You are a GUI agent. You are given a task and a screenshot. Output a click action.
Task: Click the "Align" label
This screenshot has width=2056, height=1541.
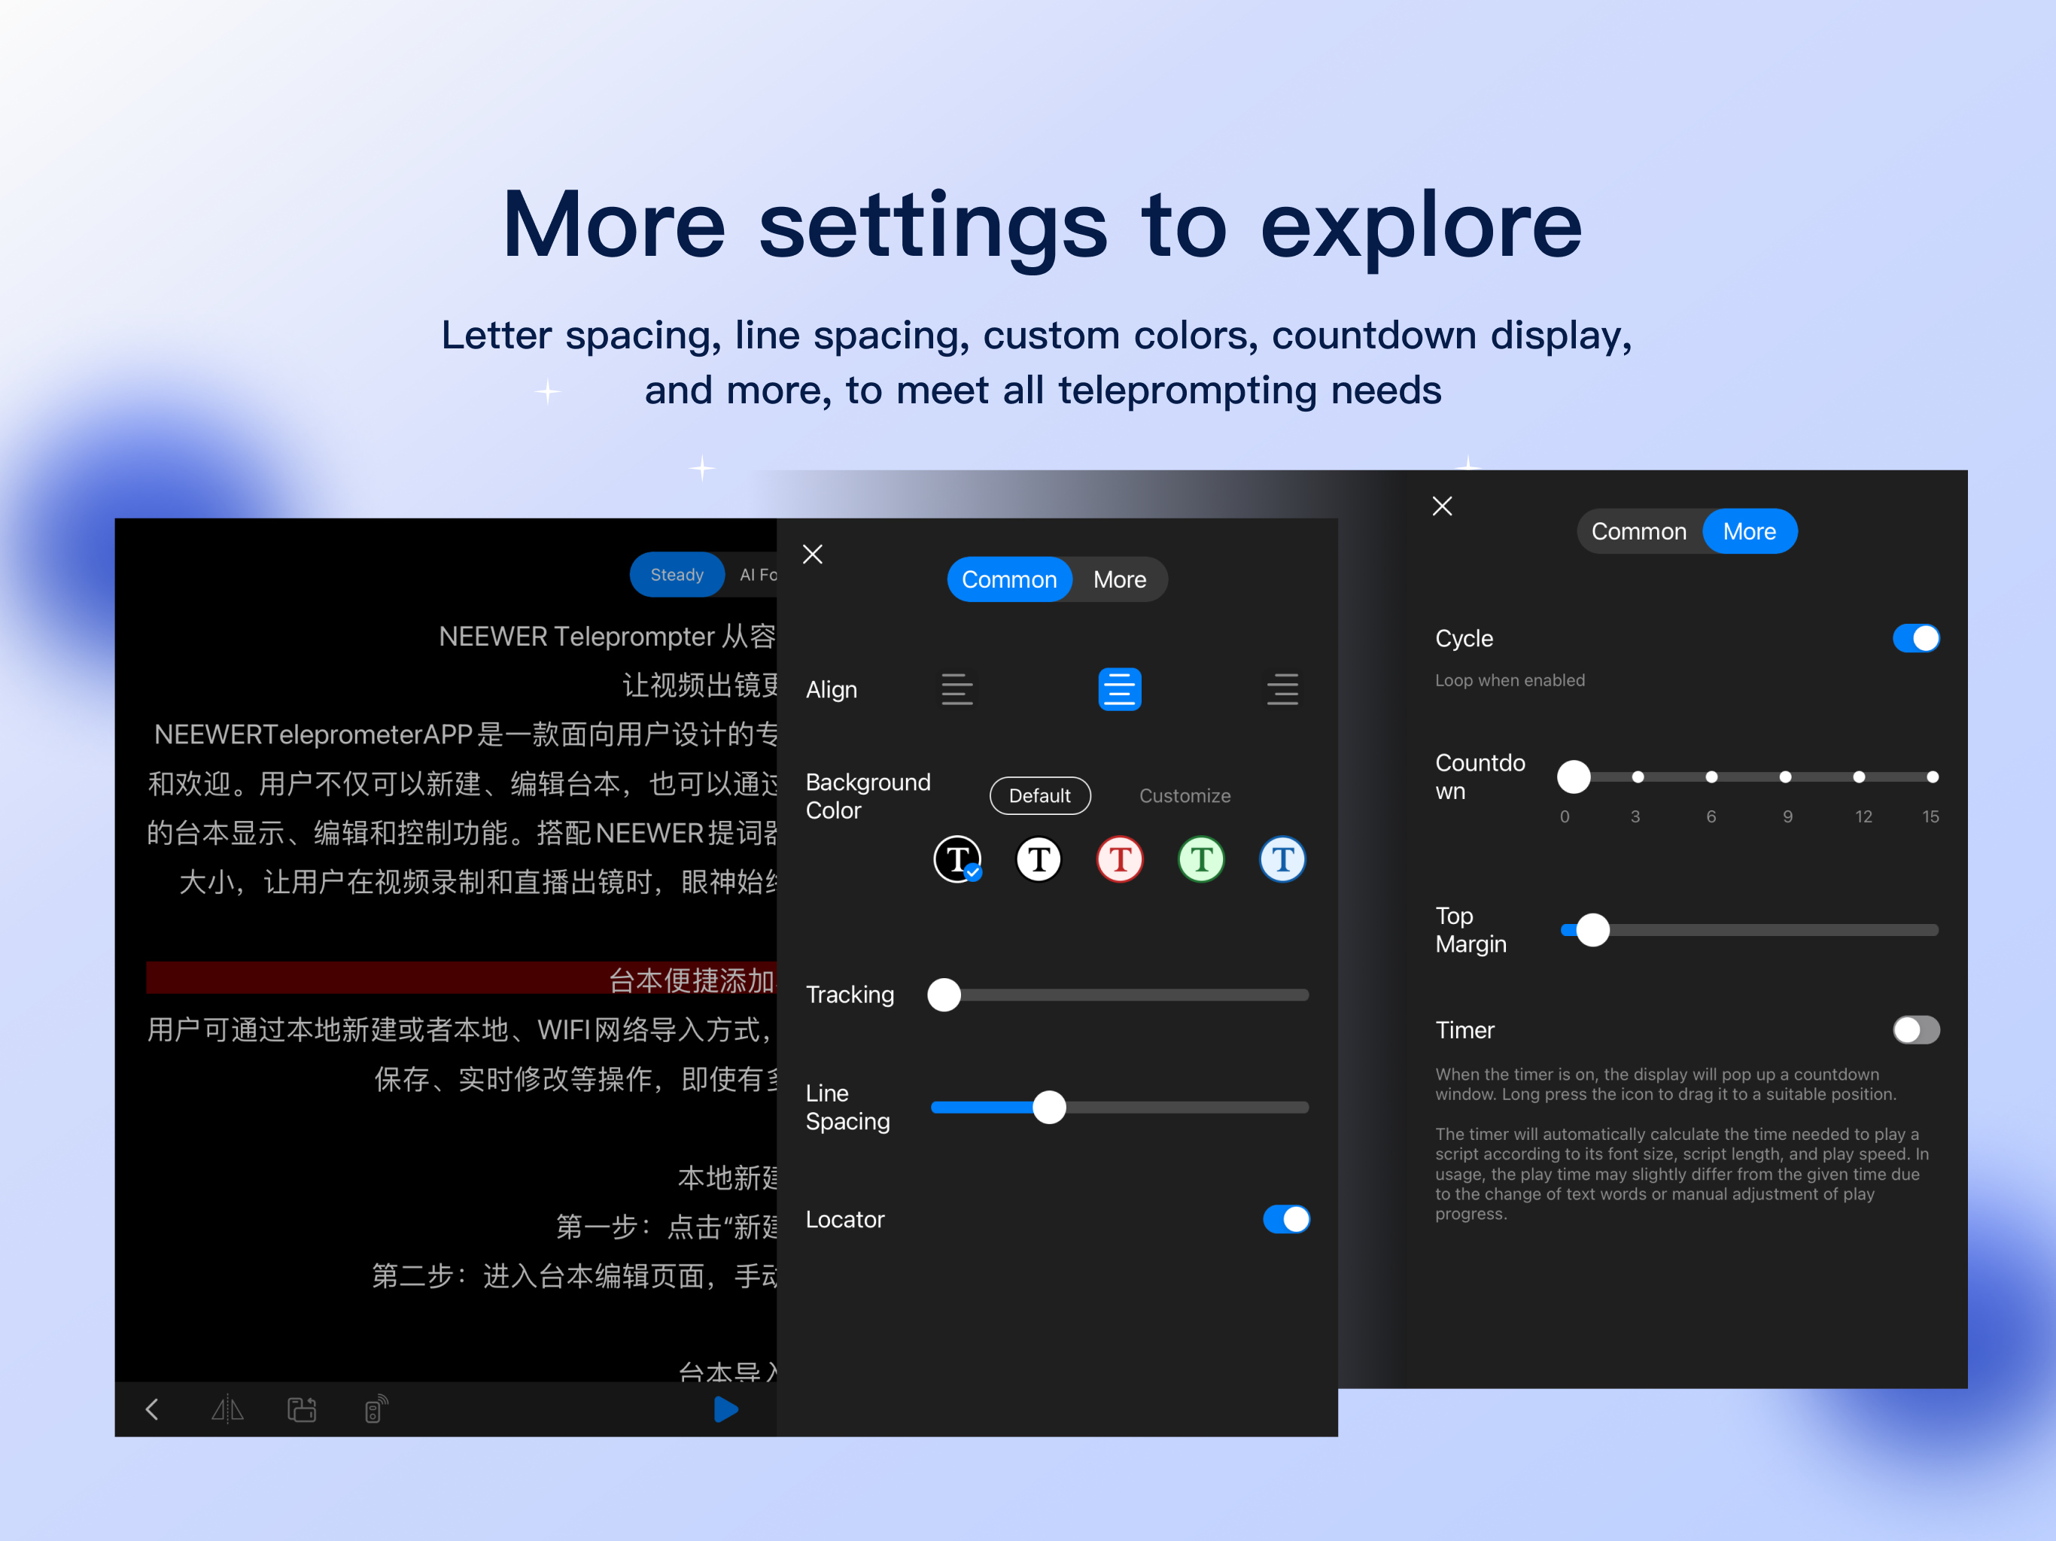click(x=831, y=690)
